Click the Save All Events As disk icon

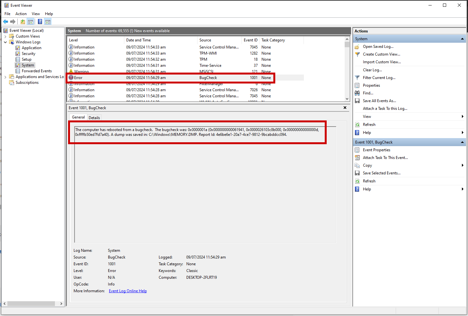[x=357, y=101]
